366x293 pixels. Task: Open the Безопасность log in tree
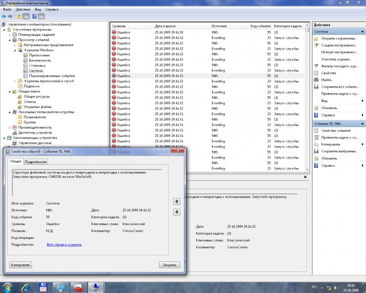(x=40, y=60)
